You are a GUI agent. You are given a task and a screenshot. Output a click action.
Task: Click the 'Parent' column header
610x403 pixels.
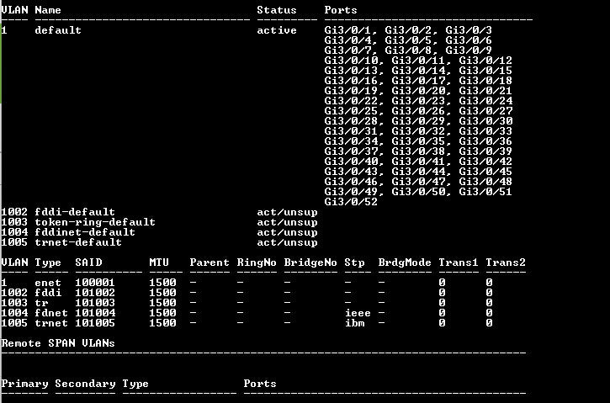(210, 262)
